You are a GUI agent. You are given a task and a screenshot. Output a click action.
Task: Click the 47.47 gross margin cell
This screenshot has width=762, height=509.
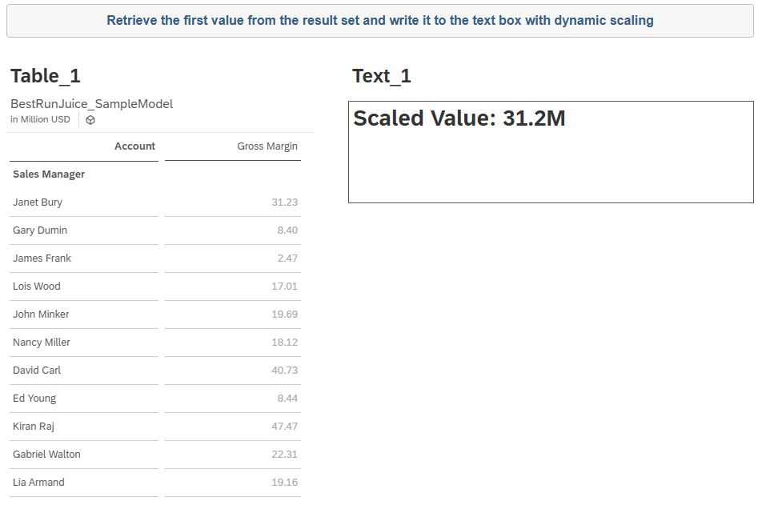284,427
